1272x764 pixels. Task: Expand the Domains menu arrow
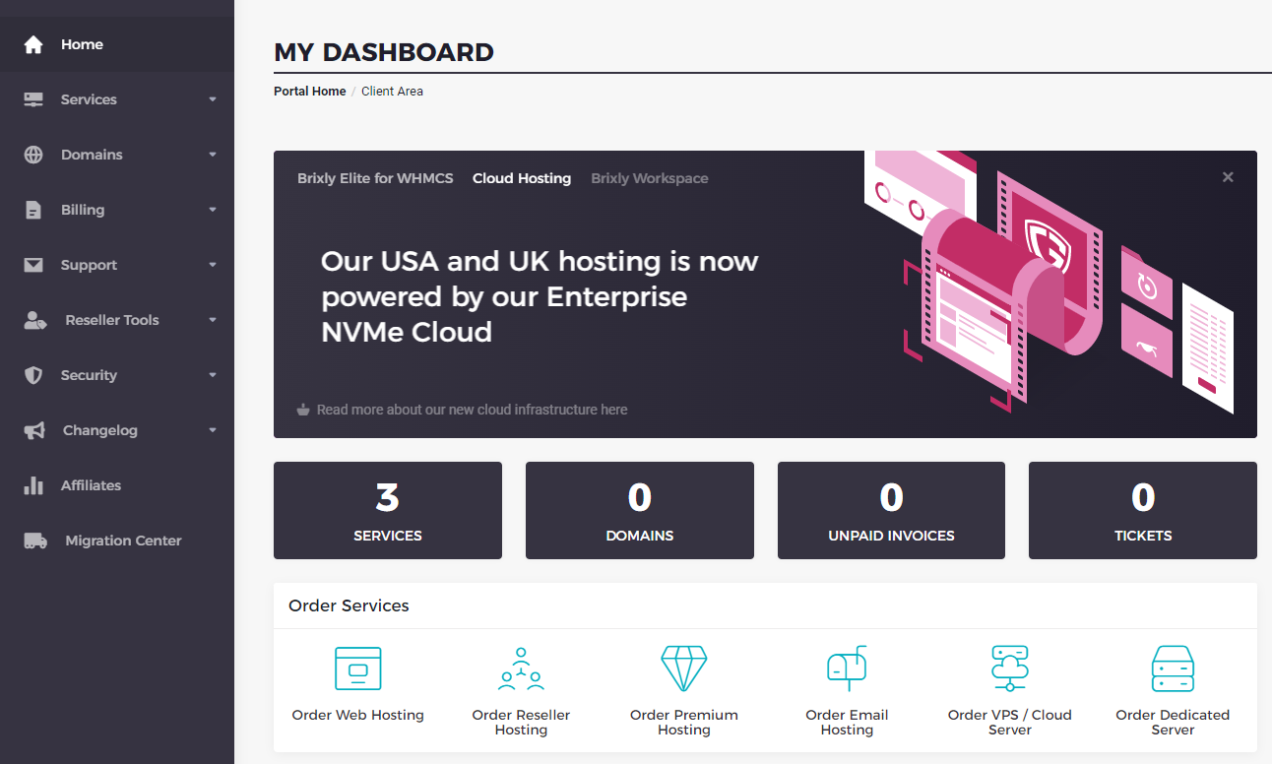[x=213, y=155]
